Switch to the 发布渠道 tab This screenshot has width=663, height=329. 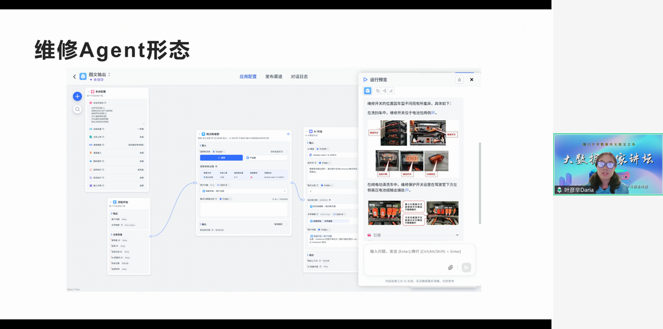pyautogui.click(x=273, y=77)
